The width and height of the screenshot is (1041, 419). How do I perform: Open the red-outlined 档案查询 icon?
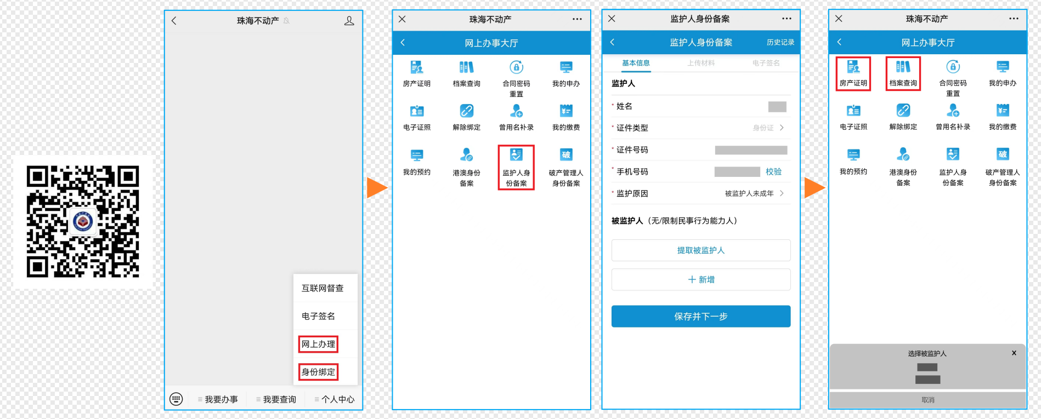(903, 73)
